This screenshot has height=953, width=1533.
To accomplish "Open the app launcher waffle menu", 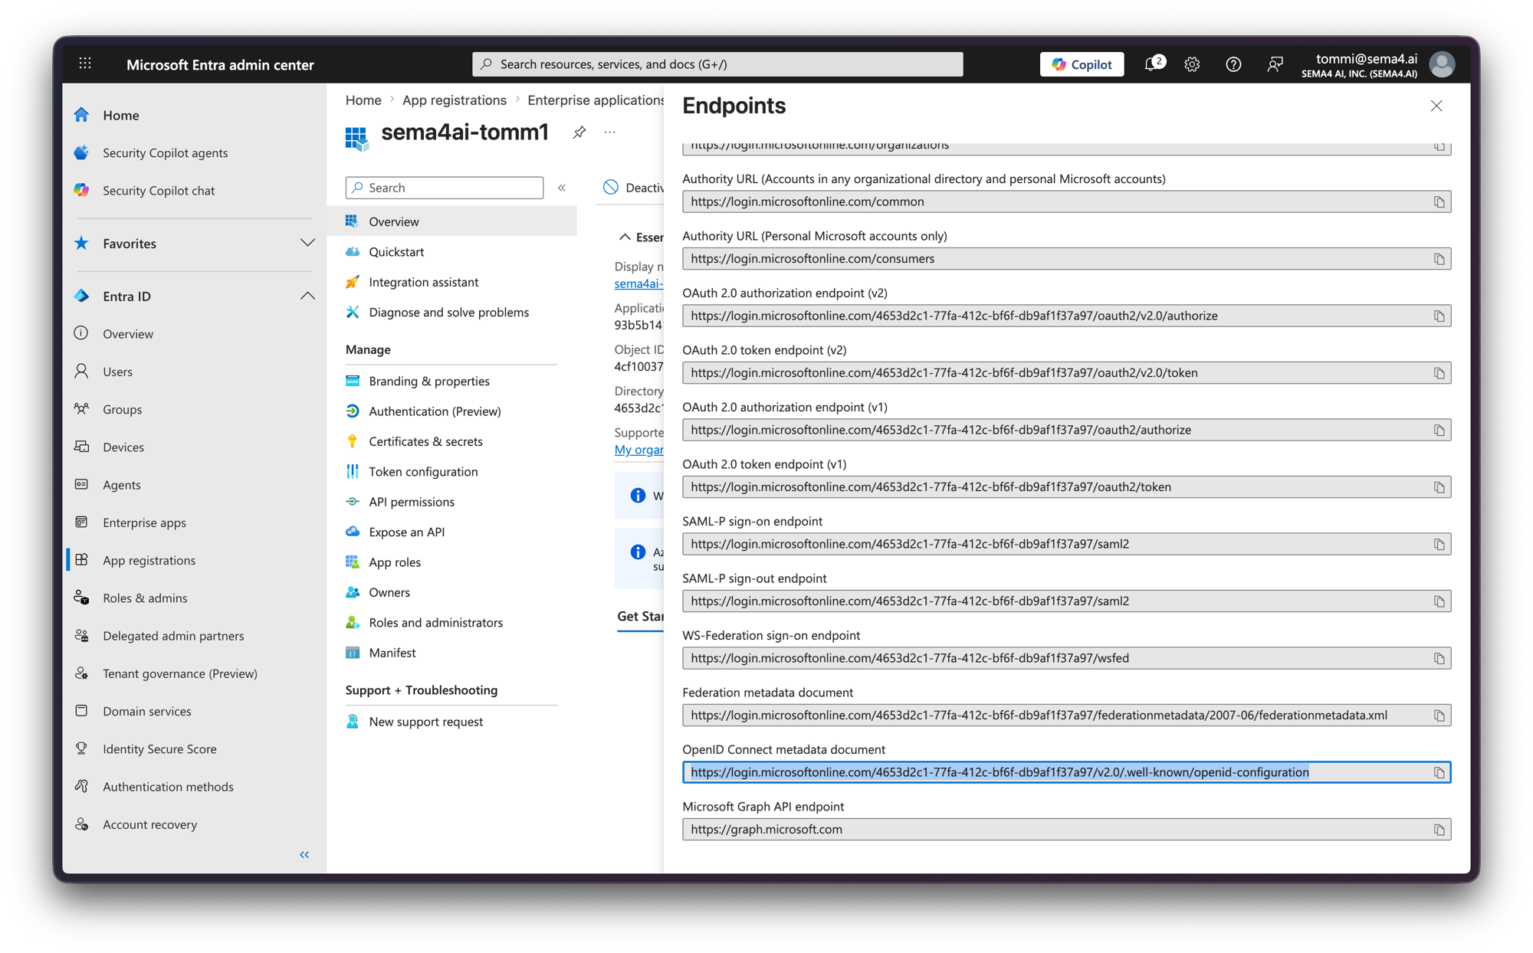I will (85, 64).
